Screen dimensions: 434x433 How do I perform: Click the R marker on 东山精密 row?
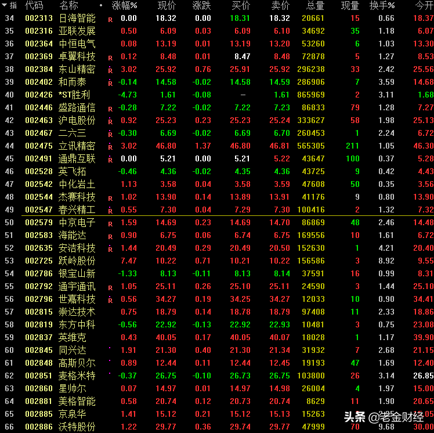[110, 70]
